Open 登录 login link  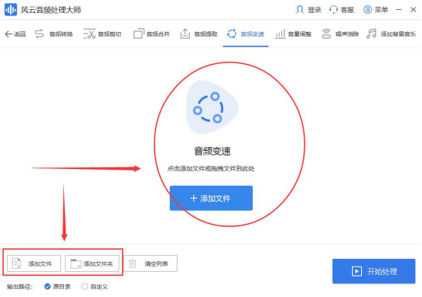pos(315,10)
